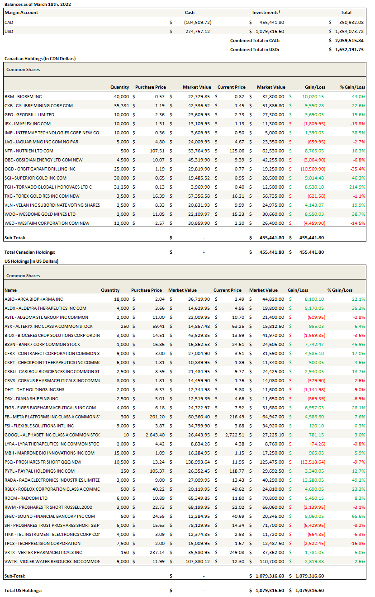Click the ABIO - ARCA BIOPHARMA INC row name
Screen dimensions: 375x597
34,299
